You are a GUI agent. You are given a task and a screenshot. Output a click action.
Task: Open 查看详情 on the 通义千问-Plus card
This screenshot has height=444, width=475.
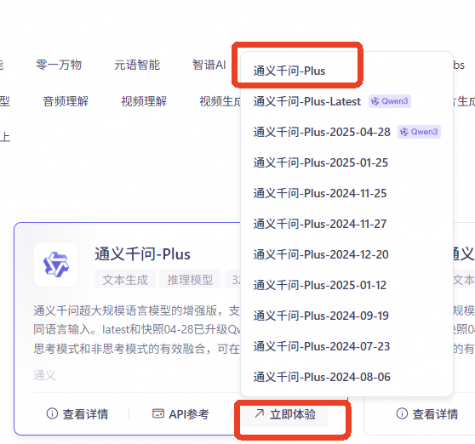[77, 413]
